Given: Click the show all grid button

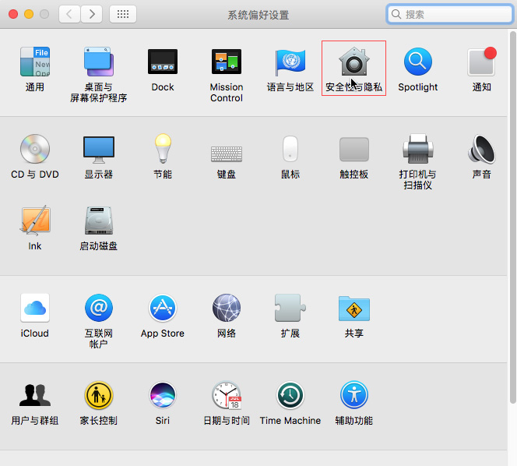Looking at the screenshot, I should pos(123,14).
